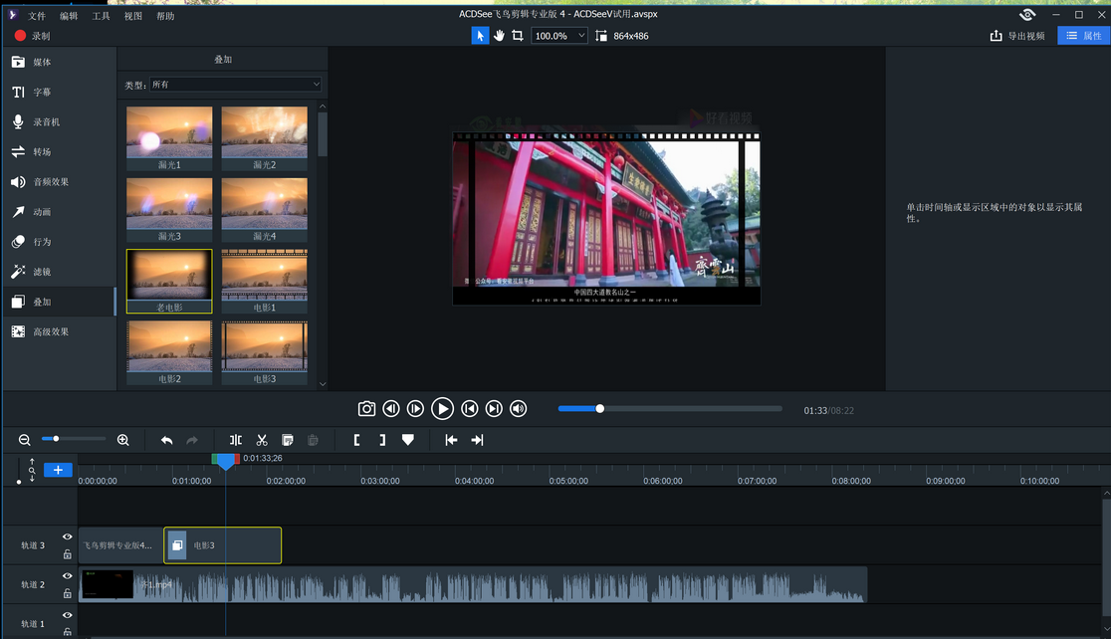This screenshot has height=639, width=1111.
Task: Click the eye icon in title bar
Action: tap(1027, 14)
